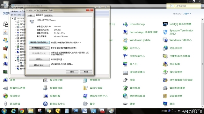This screenshot has width=204, height=114.
Task: Open the 家長監護 icon
Action: [165, 64]
